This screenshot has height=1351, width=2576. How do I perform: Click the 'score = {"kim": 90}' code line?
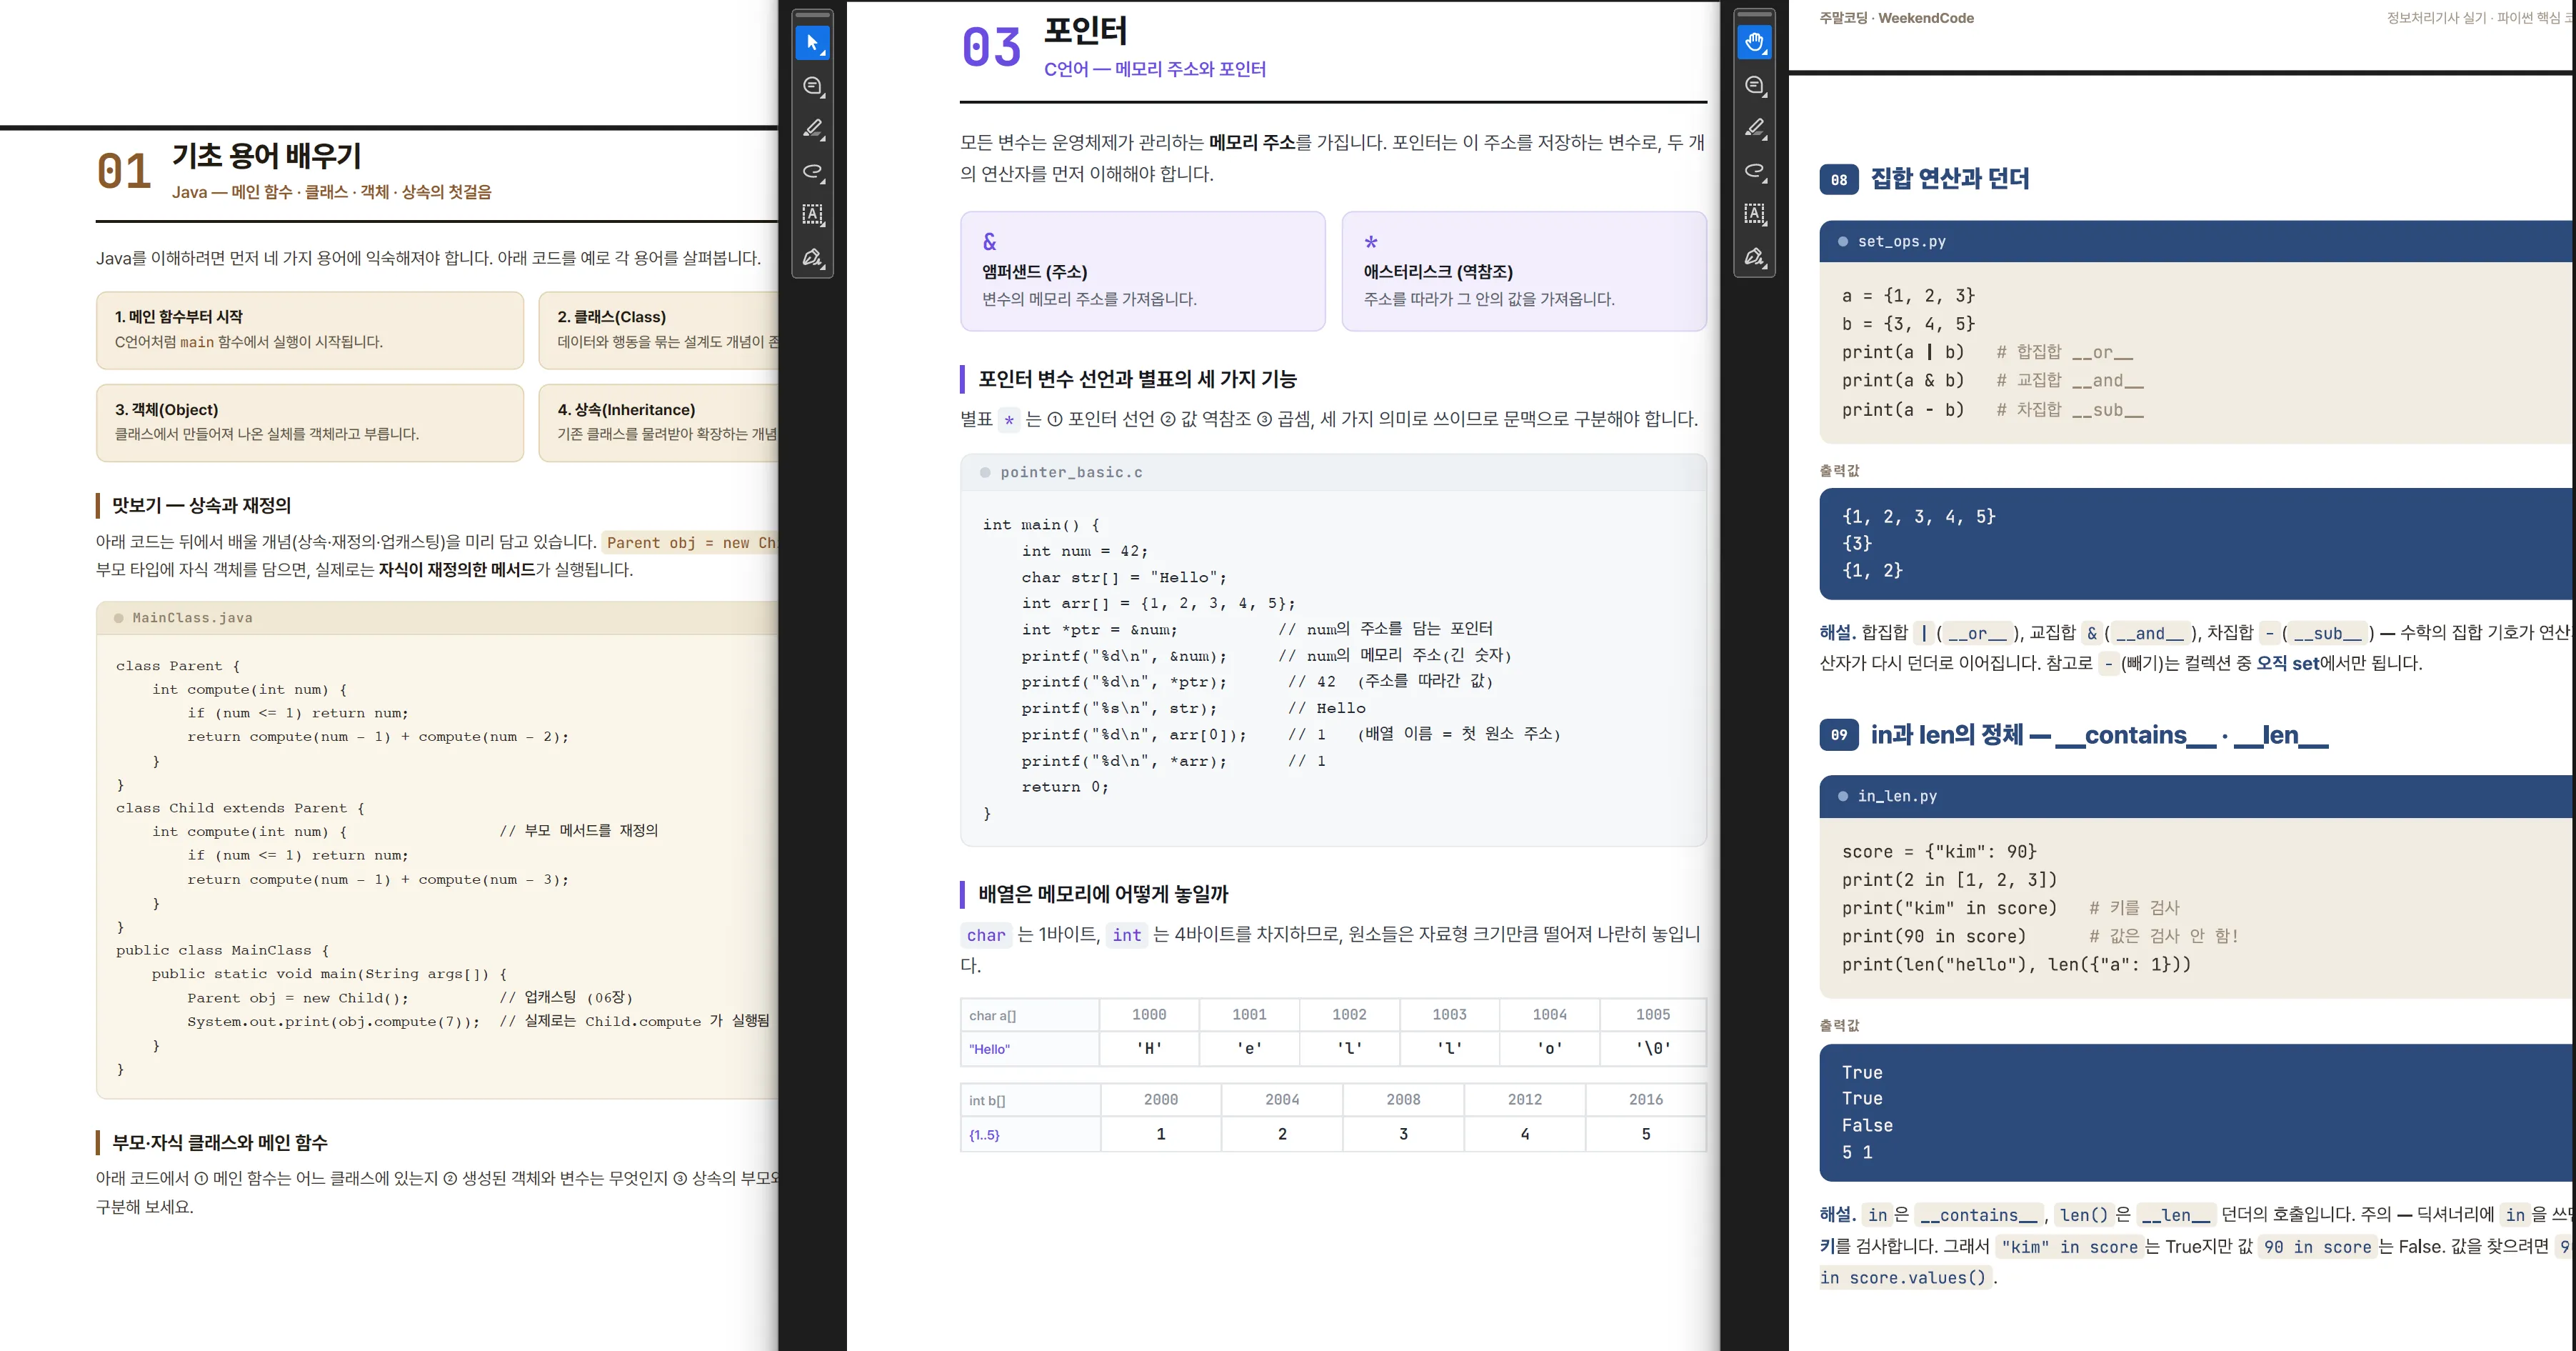coord(1939,852)
